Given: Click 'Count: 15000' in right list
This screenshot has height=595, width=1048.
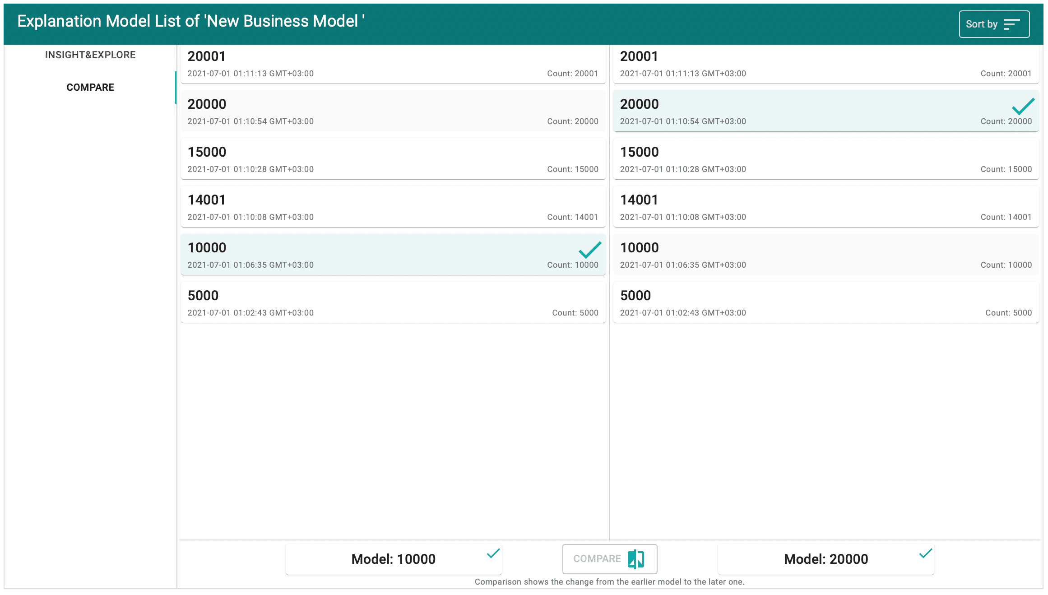Looking at the screenshot, I should point(1006,169).
